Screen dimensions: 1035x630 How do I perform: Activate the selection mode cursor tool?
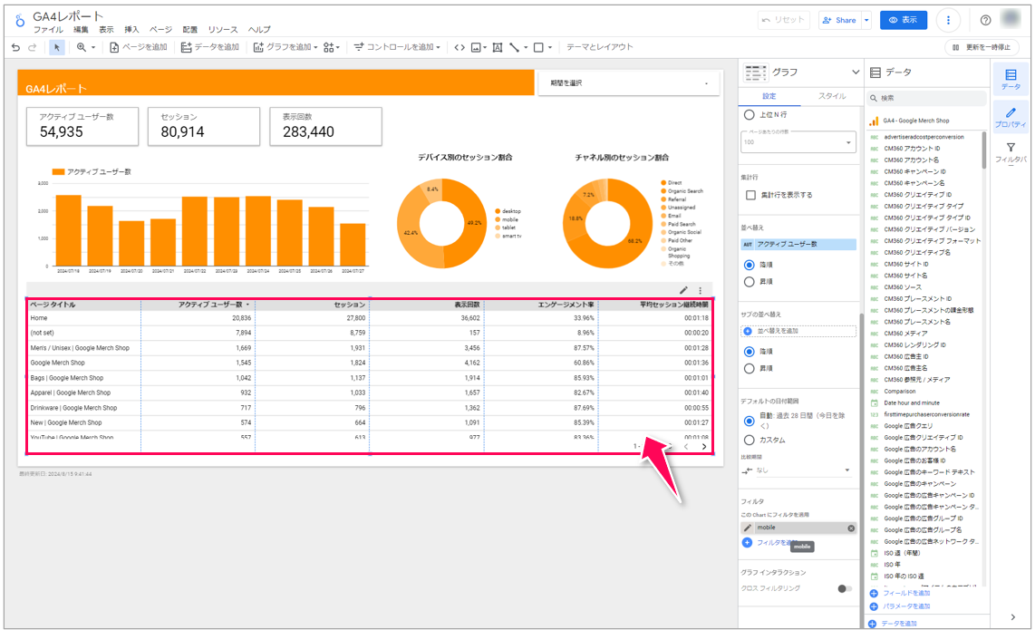coord(57,47)
